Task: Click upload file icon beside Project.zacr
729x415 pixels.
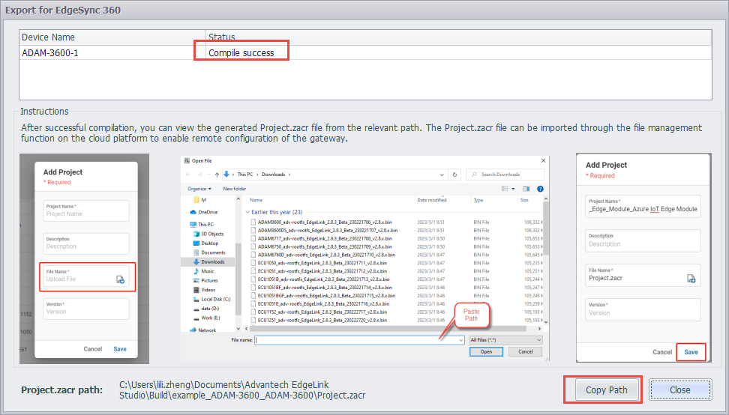Action: coord(691,278)
